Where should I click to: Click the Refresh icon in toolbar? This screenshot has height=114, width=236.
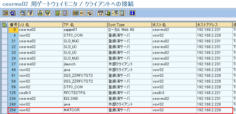click(13, 13)
